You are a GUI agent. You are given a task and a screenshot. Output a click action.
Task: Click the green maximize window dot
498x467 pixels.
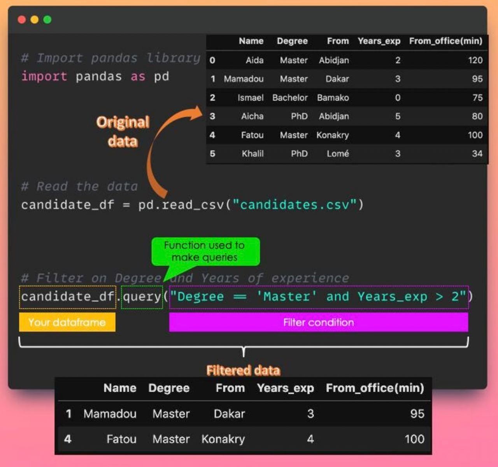47,19
